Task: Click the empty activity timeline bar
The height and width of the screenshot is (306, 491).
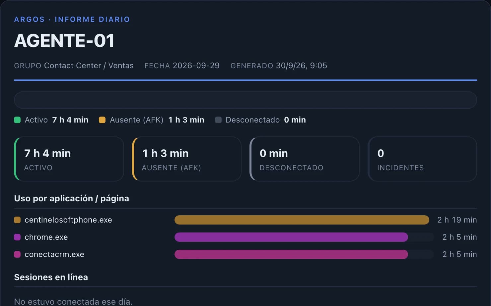Action: click(x=245, y=100)
